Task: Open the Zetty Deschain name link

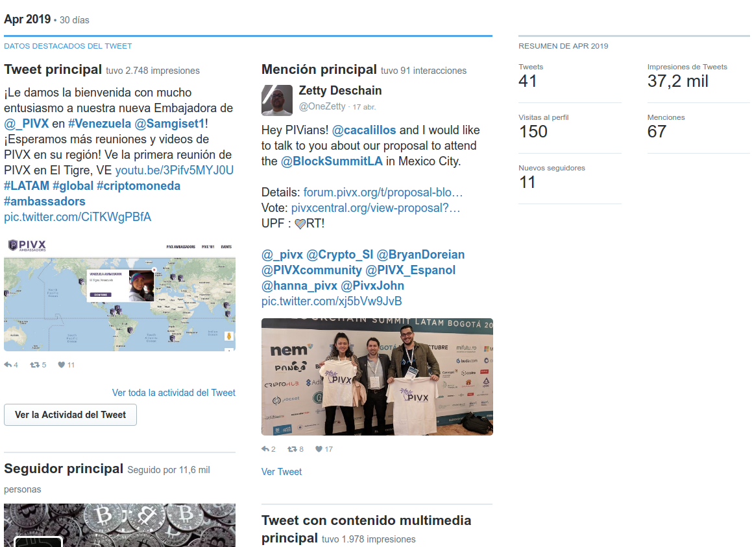Action: coord(340,91)
